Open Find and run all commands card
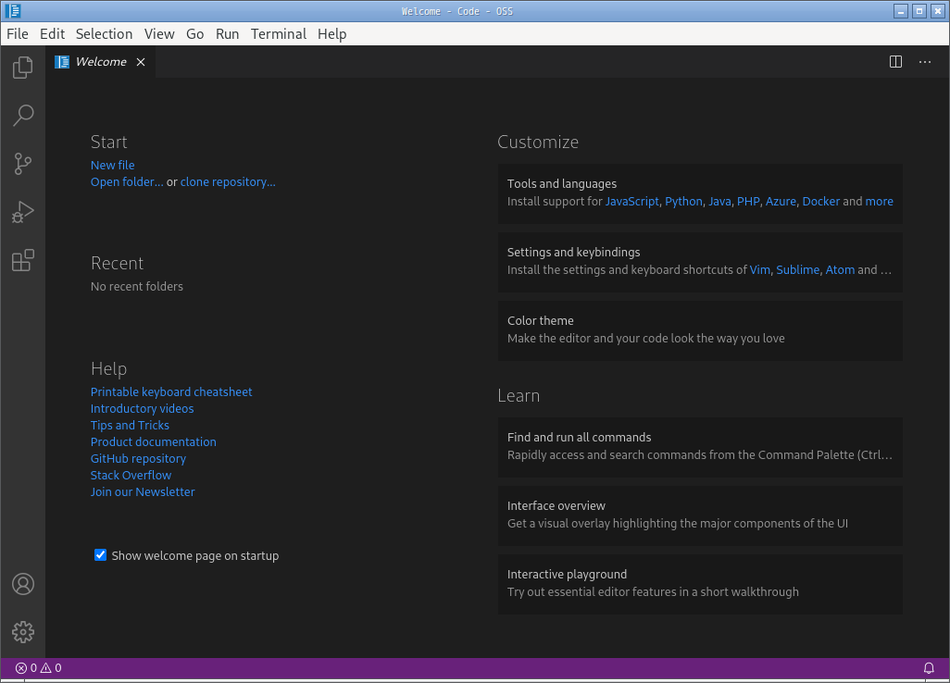 [x=700, y=447]
